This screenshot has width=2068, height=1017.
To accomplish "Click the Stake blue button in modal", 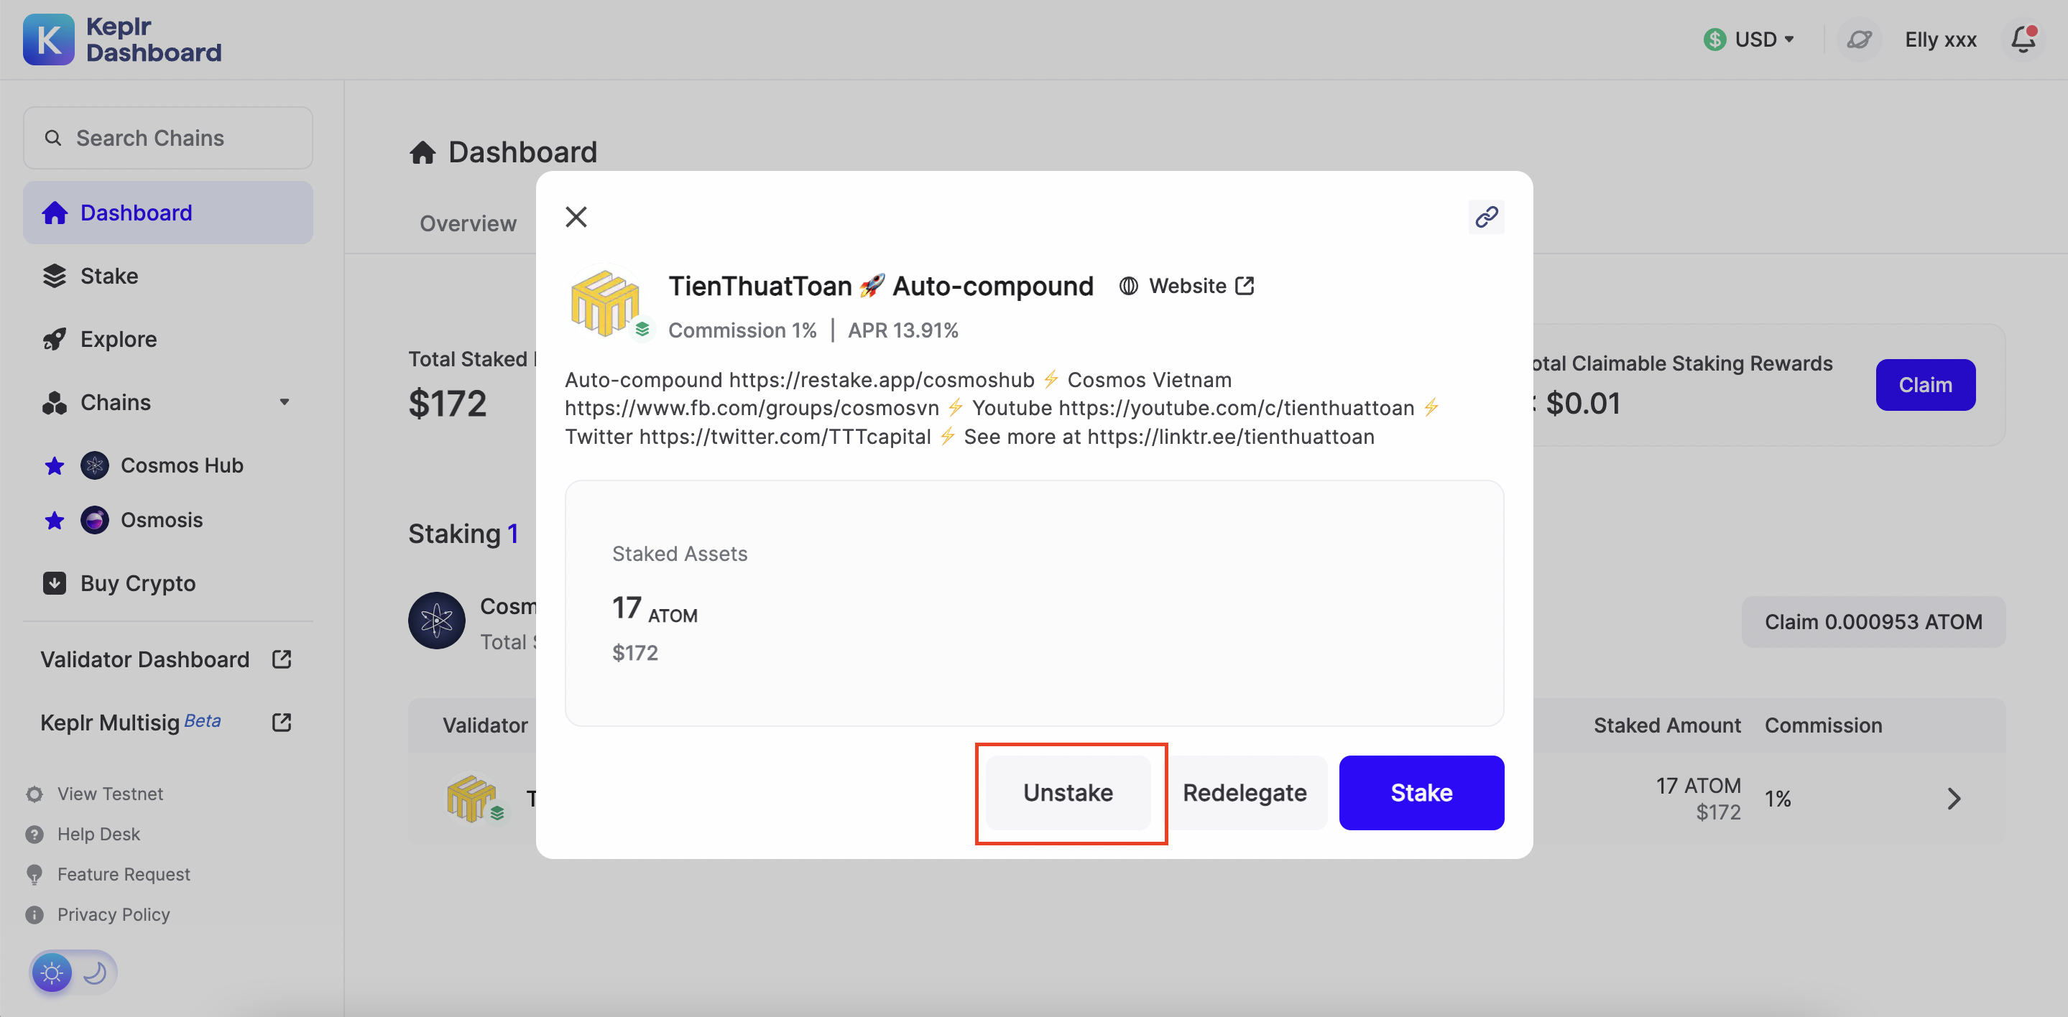I will tap(1421, 791).
